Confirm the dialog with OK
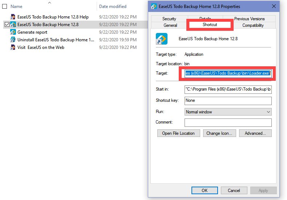 pos(205,191)
